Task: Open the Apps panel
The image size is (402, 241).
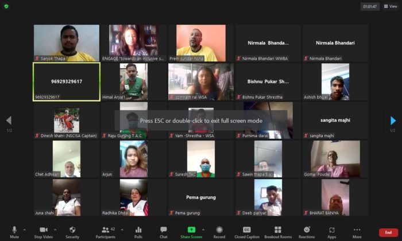Action: [332, 231]
